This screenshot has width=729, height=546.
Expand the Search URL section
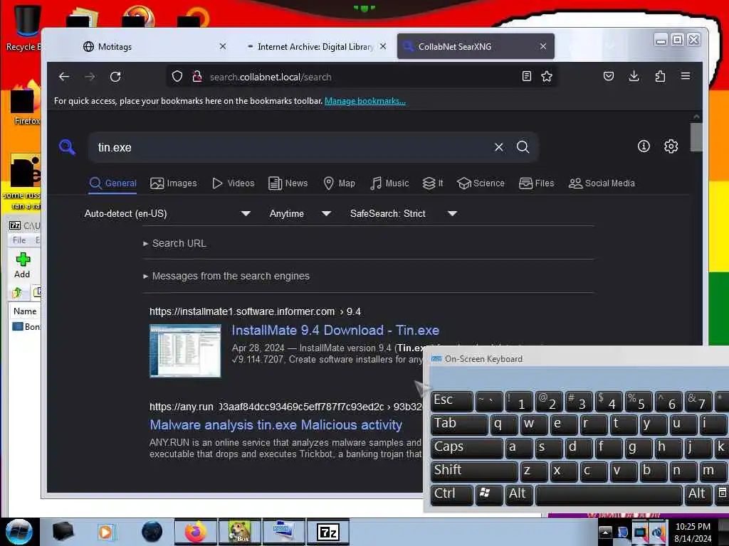click(x=175, y=243)
